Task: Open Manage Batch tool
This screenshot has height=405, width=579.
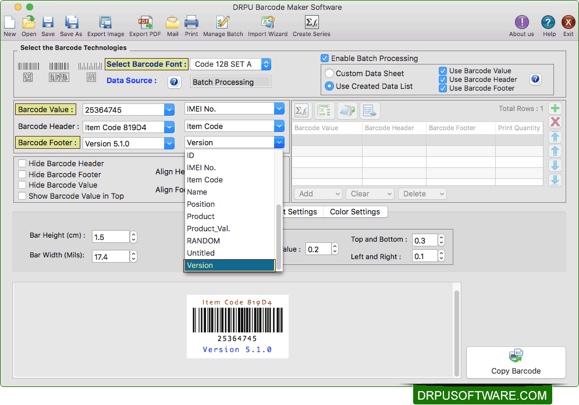Action: pyautogui.click(x=223, y=23)
